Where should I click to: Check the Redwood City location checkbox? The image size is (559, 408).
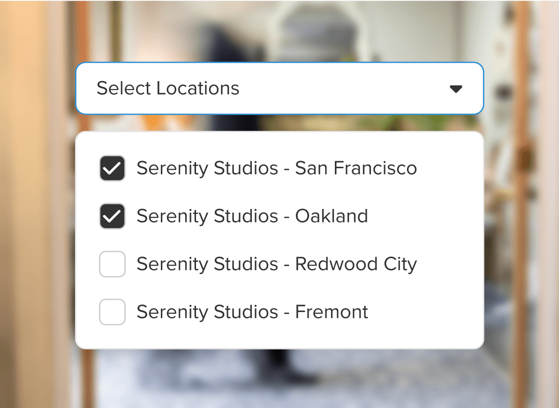pos(112,264)
